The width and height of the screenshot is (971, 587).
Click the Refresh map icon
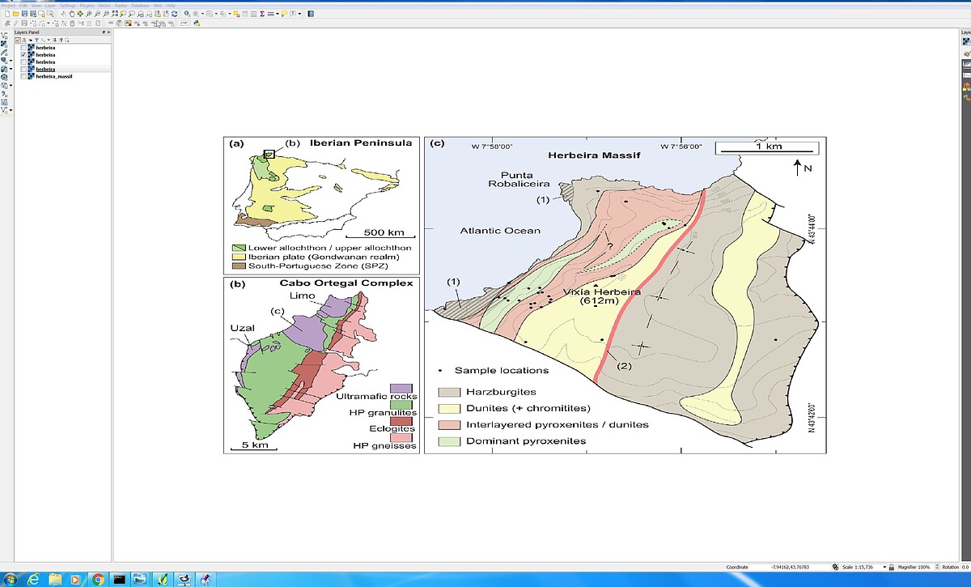coord(175,14)
